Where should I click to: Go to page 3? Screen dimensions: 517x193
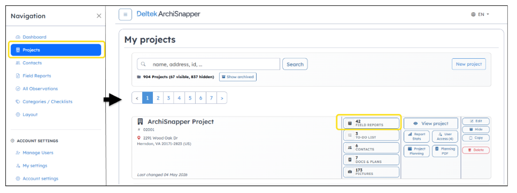coord(168,98)
